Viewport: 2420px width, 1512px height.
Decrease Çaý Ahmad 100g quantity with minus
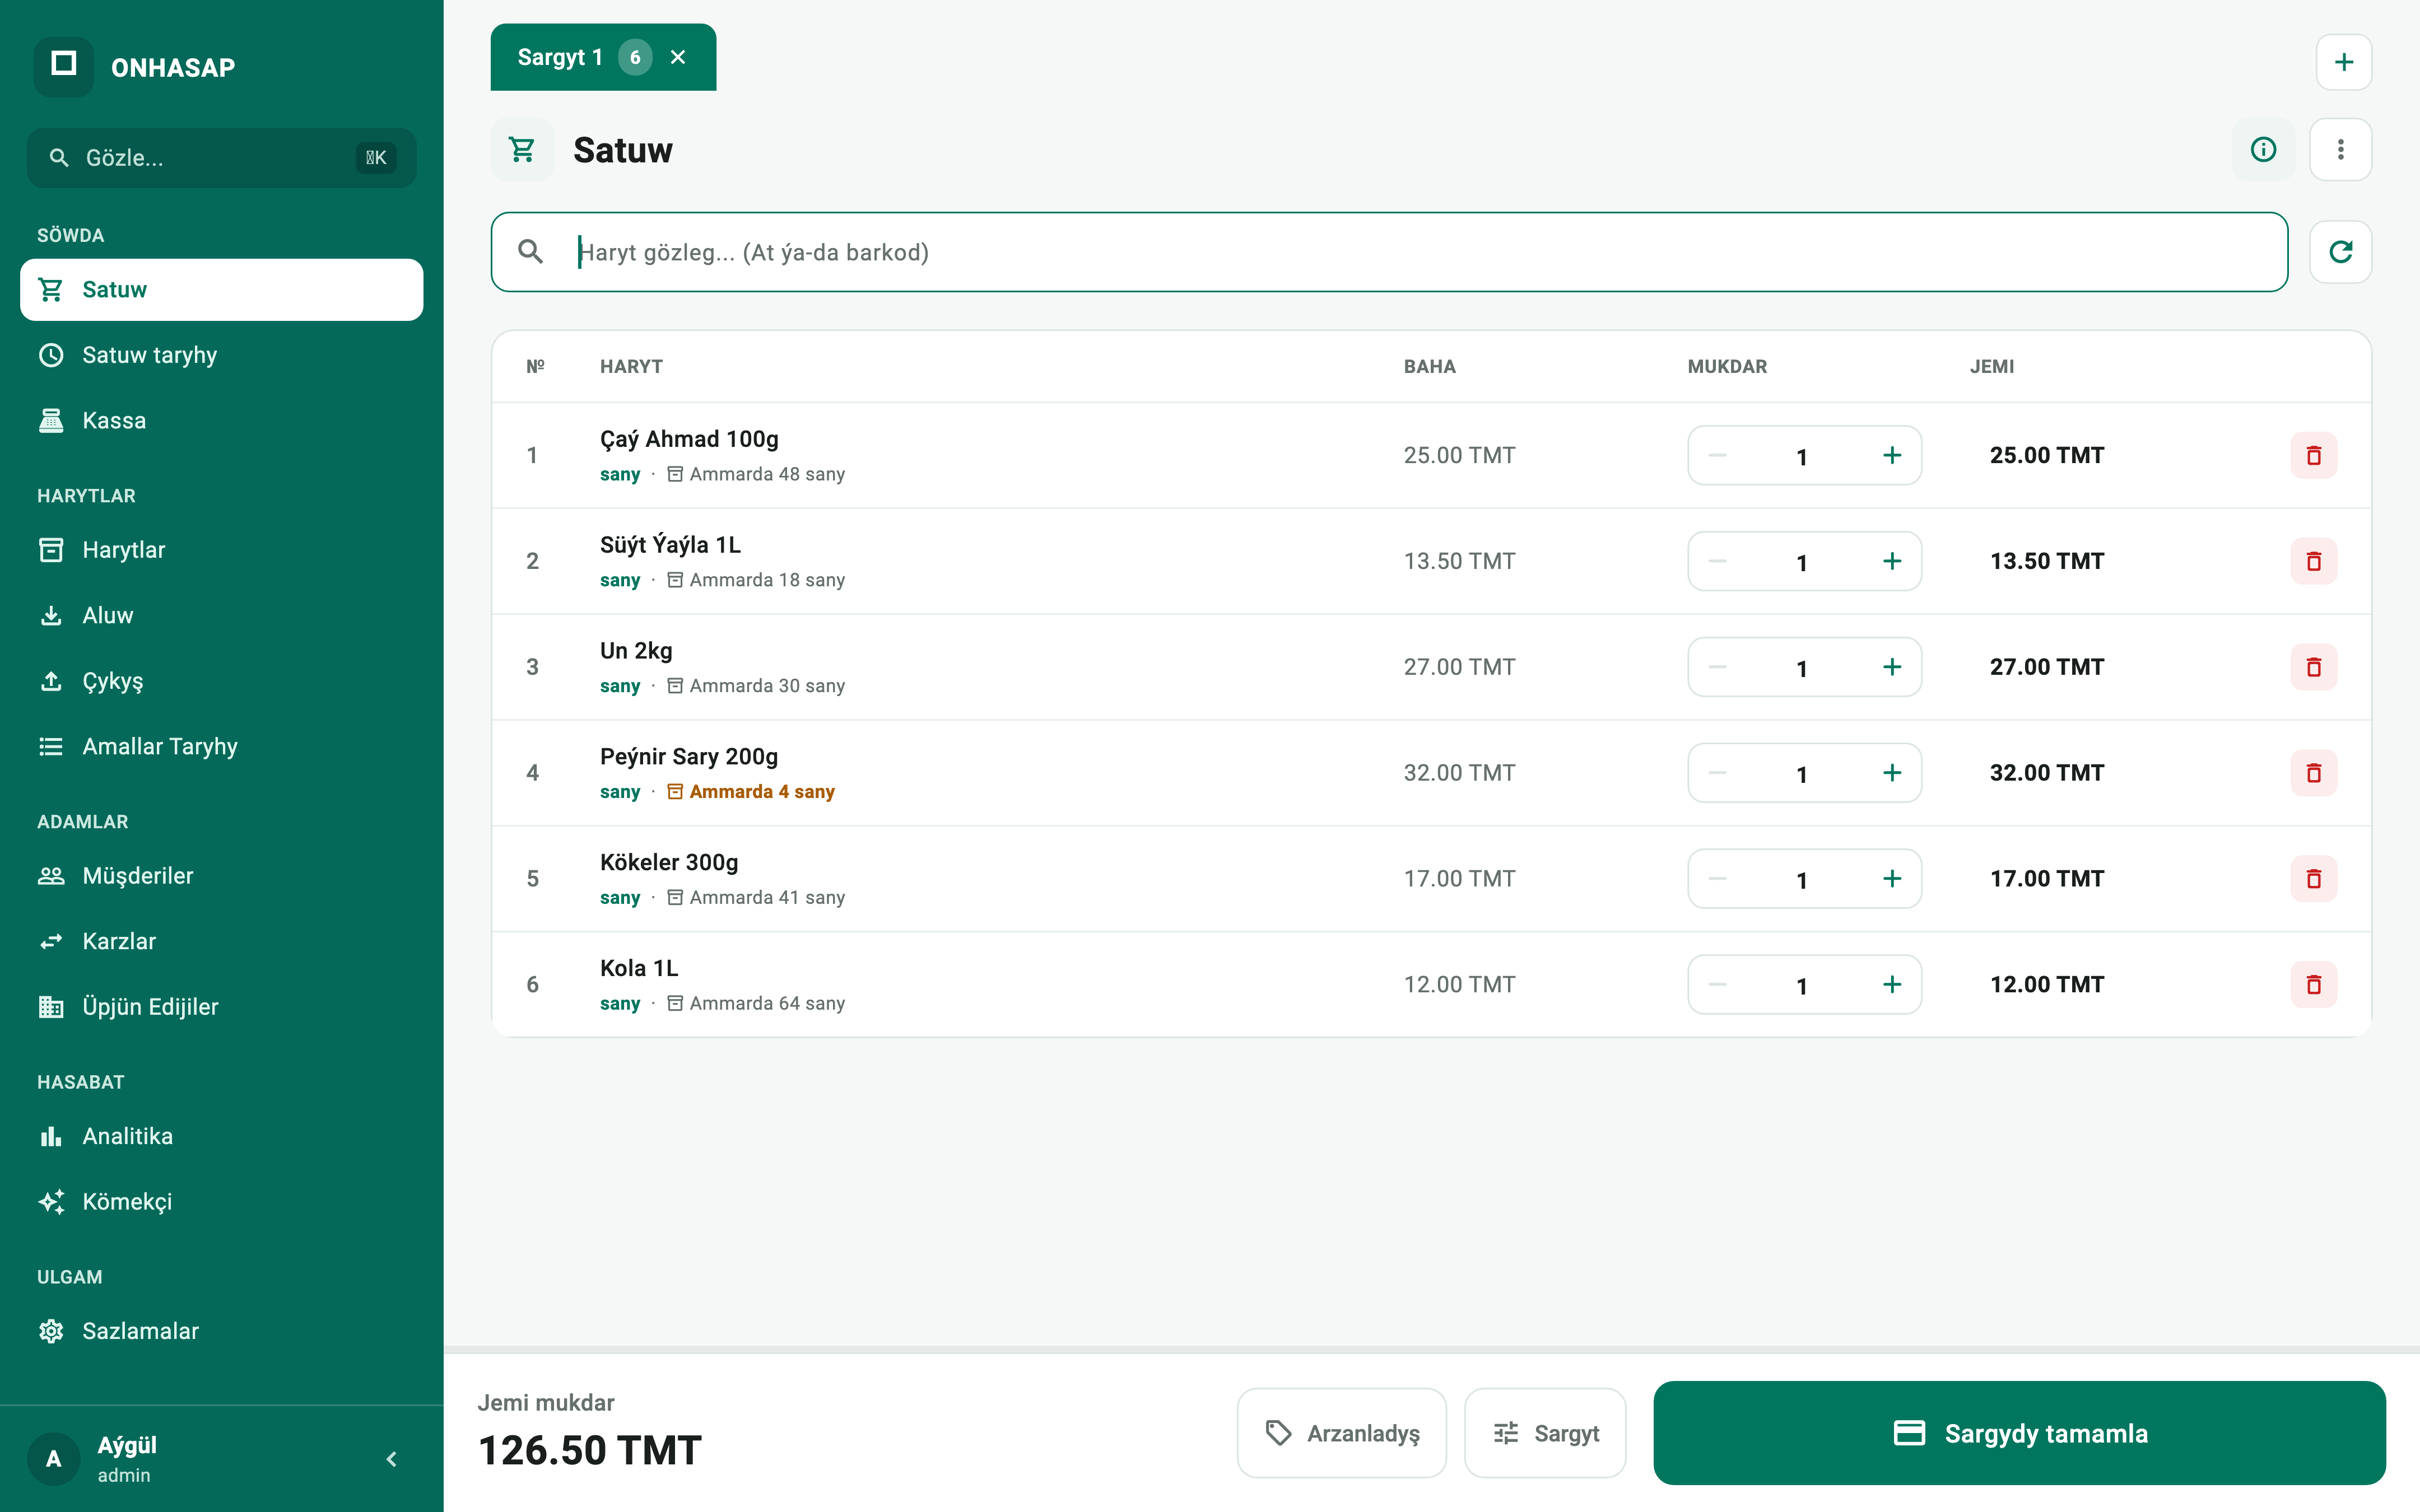tap(1717, 455)
